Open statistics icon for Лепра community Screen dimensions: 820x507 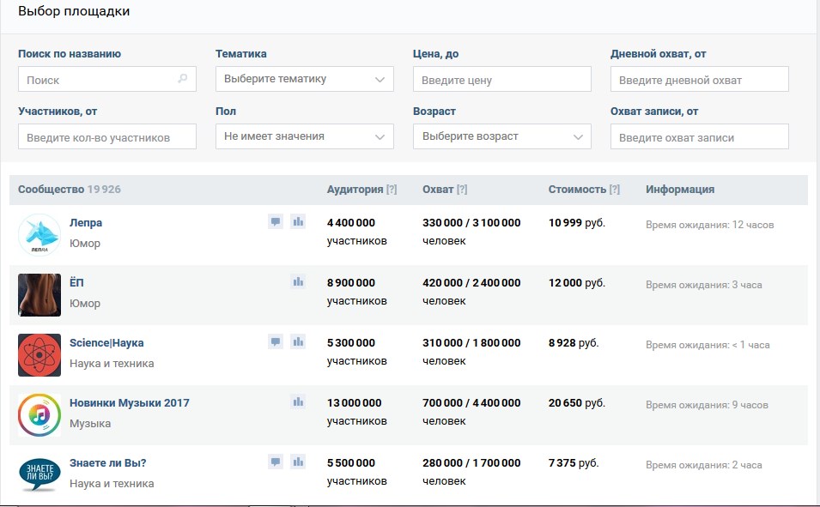pos(298,221)
